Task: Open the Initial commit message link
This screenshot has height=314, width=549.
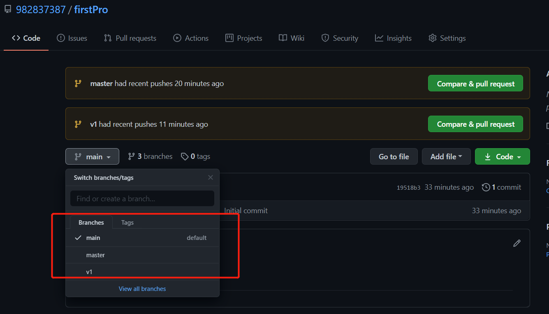Action: point(246,211)
